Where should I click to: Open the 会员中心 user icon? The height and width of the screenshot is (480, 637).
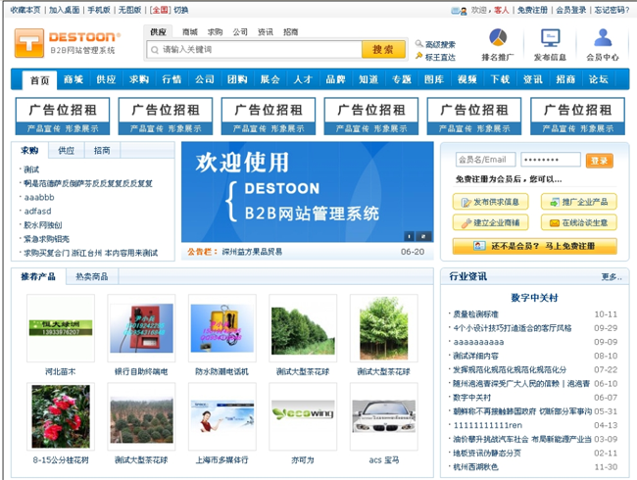(x=603, y=38)
